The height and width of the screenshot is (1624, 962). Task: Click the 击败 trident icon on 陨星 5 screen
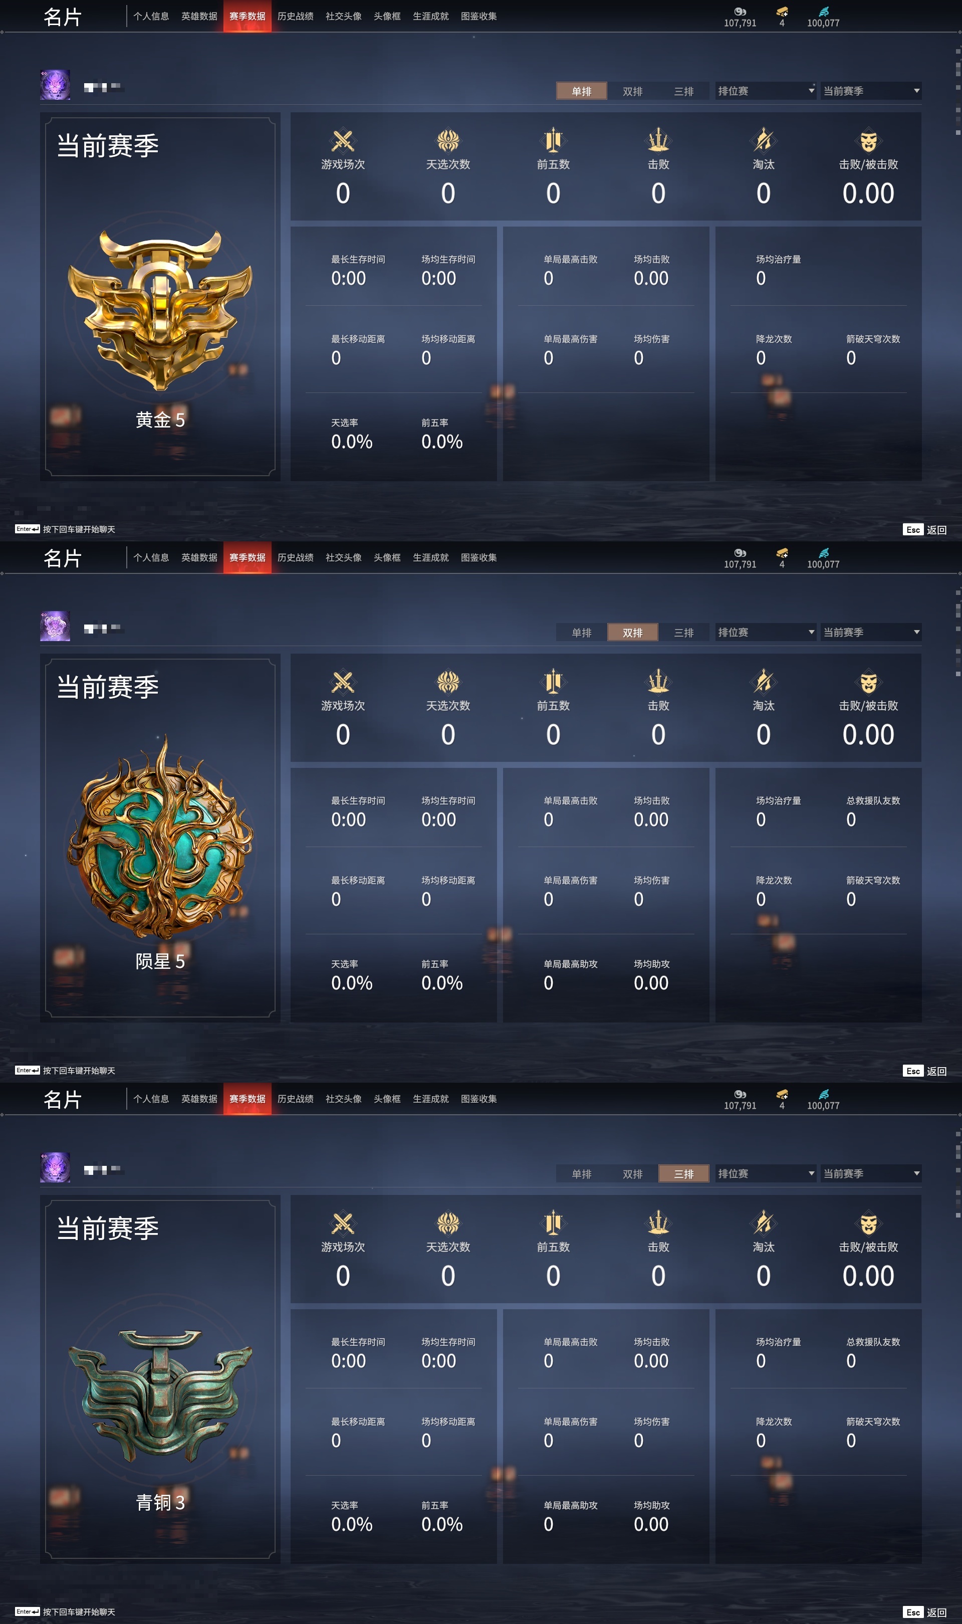click(658, 681)
